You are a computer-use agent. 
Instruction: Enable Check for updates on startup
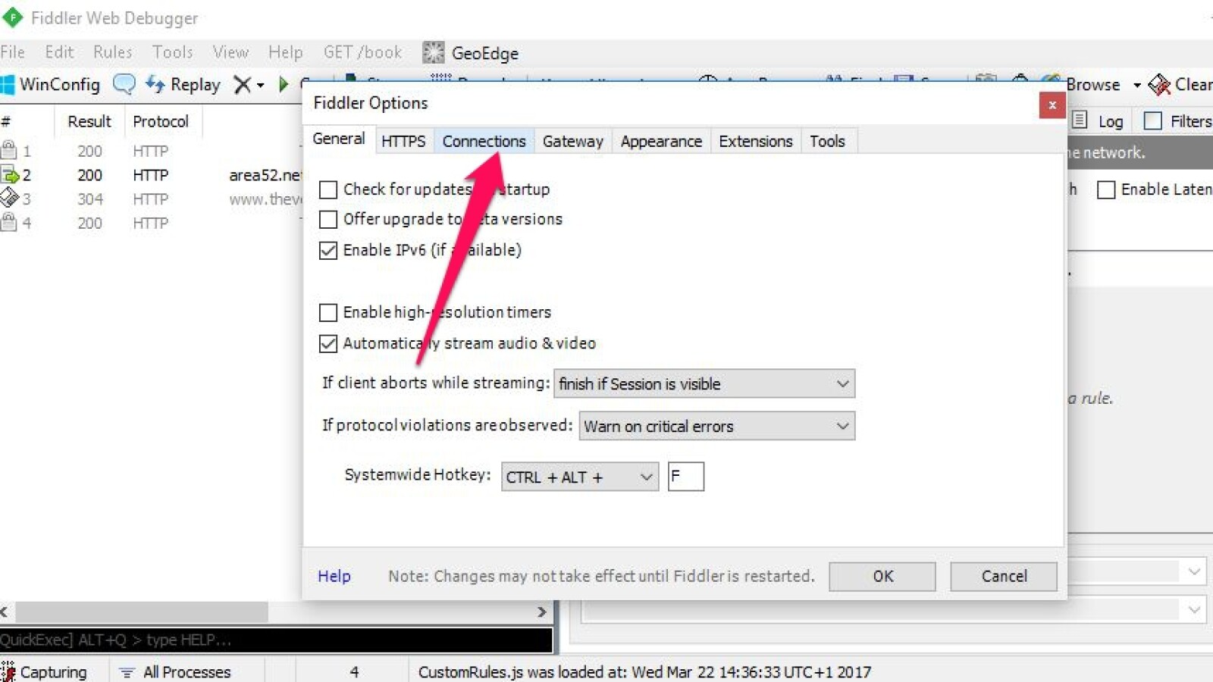pyautogui.click(x=328, y=189)
